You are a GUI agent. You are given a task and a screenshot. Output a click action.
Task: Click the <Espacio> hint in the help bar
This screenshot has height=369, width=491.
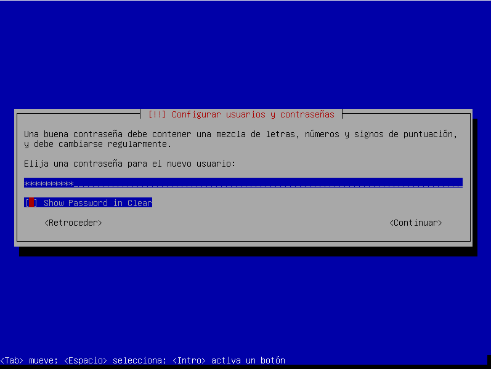coord(85,360)
